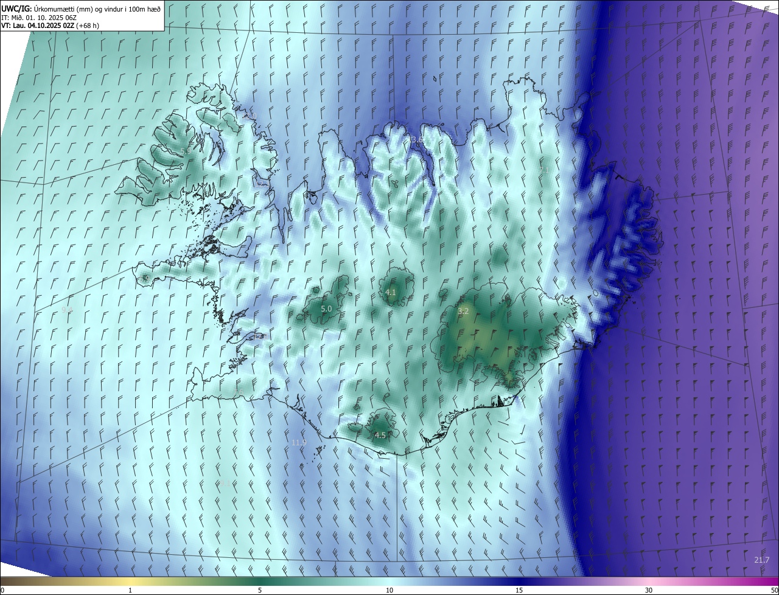Select the 5 tick label on the color scale

(x=260, y=590)
